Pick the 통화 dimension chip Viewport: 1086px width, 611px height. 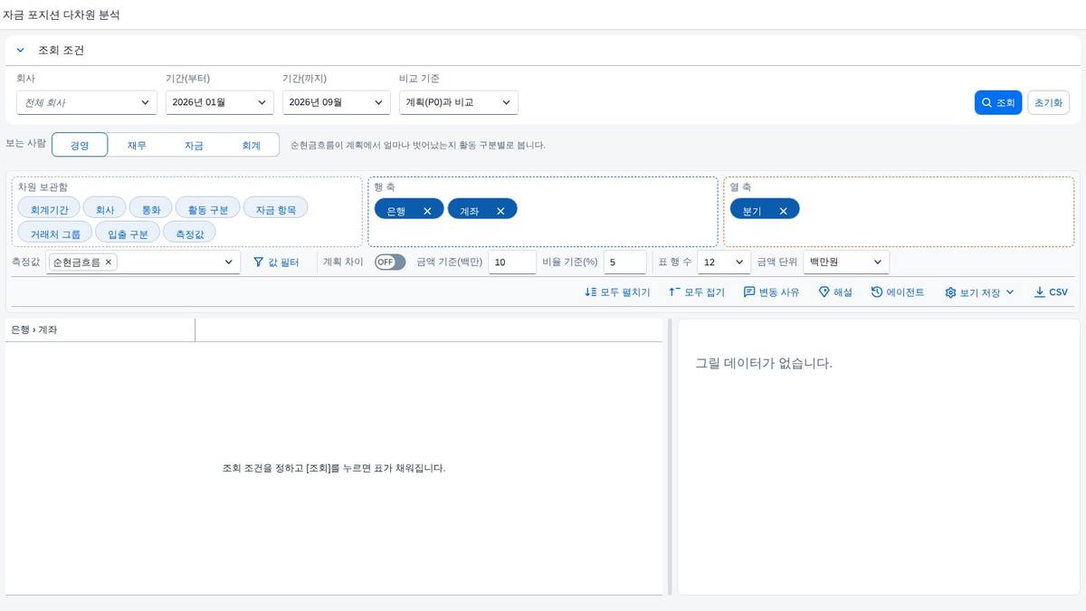(150, 209)
